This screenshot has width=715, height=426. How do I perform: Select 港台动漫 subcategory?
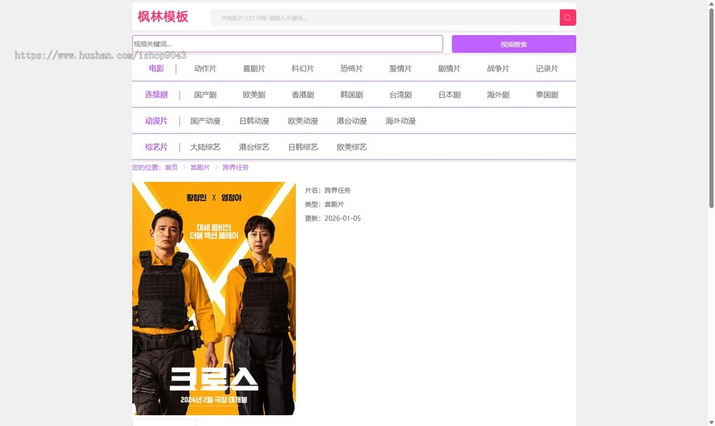click(x=352, y=121)
